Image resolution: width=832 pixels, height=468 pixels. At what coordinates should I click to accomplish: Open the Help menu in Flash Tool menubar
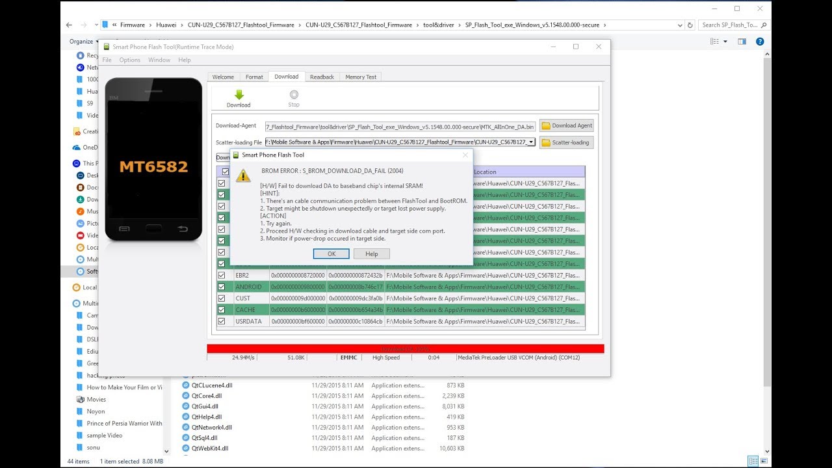coord(185,60)
